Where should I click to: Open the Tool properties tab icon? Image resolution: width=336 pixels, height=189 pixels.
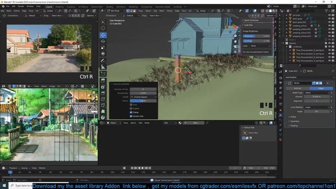pos(280,72)
